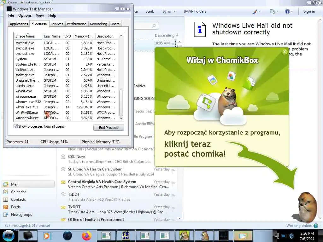Open the TxDOT Loop 375 West message
Viewport: 323px width, 242px height.
pos(118,210)
